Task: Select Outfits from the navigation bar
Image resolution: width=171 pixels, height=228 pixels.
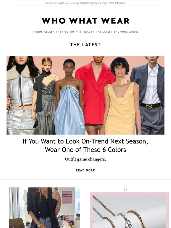Action: [76, 32]
